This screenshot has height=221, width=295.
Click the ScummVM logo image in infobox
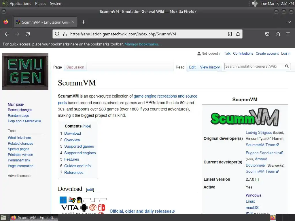tap(245, 117)
